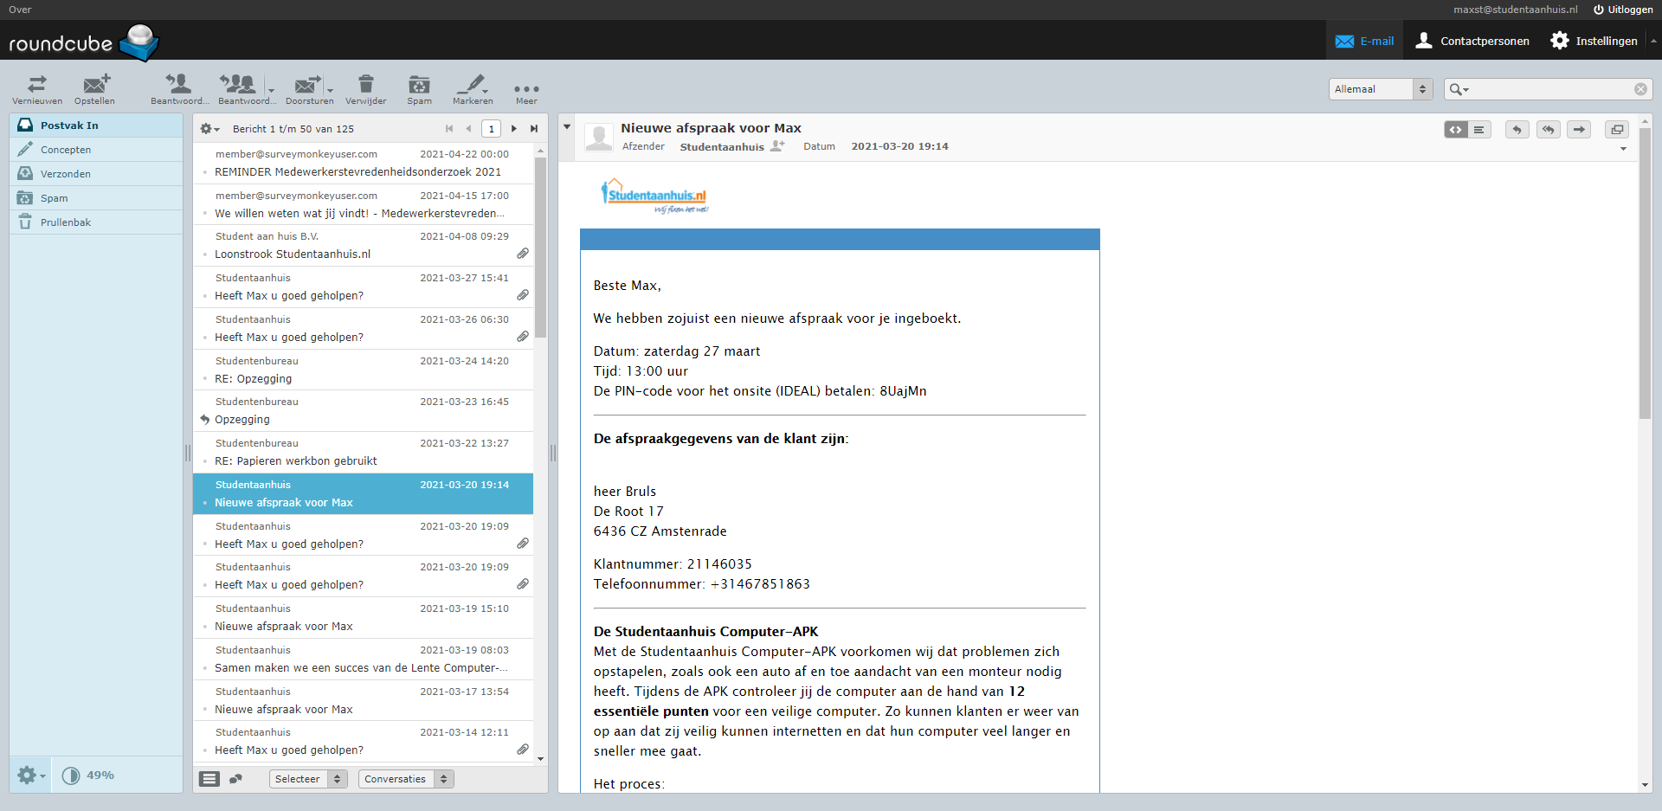The width and height of the screenshot is (1662, 811).
Task: Expand the Selecteer dropdown
Action: click(307, 779)
